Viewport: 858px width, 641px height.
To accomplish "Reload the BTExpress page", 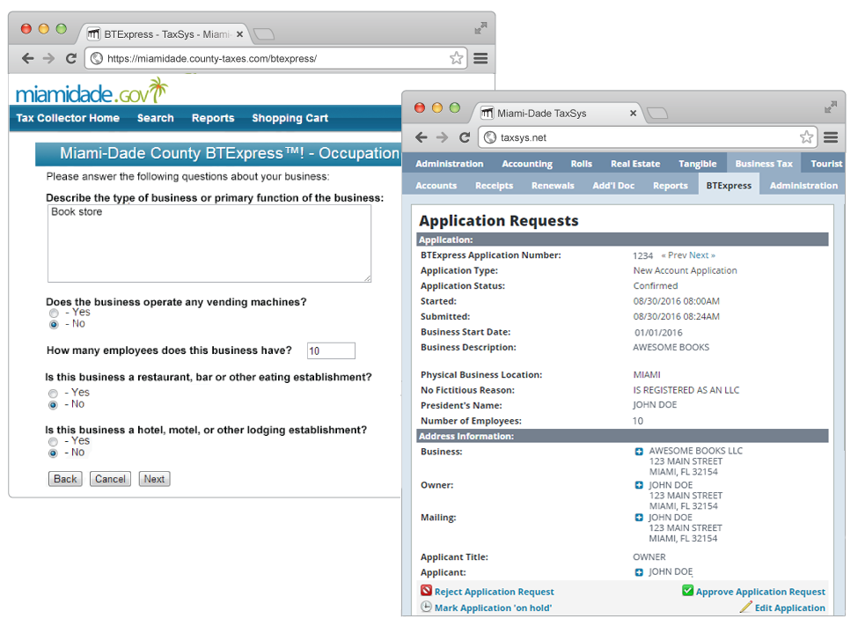I will 71,59.
